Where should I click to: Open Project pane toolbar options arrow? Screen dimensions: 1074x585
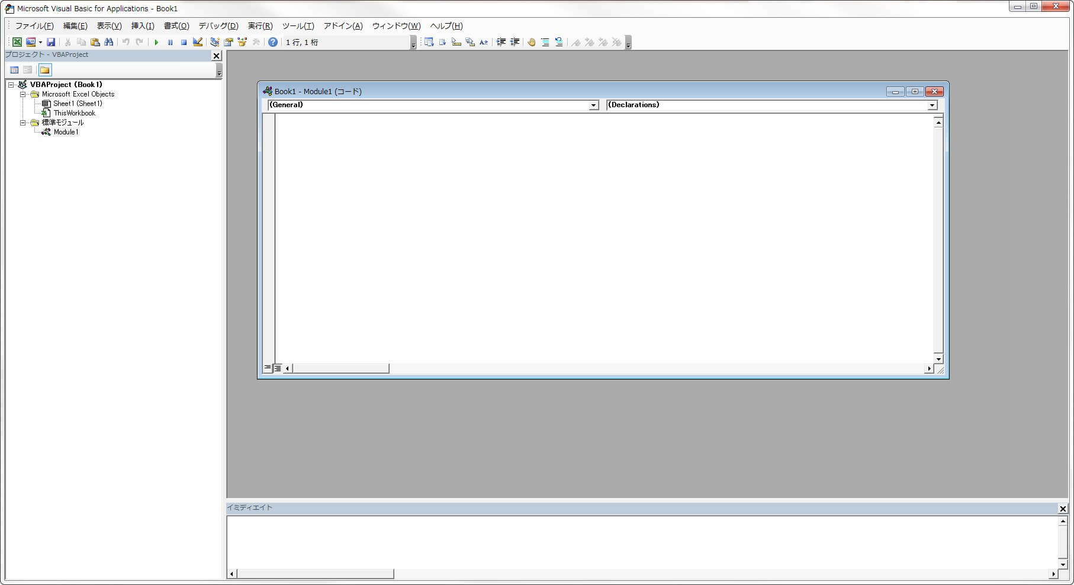point(219,70)
